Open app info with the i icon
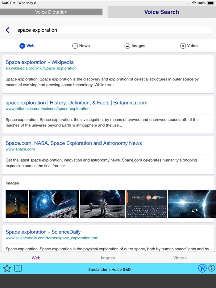 pyautogui.click(x=211, y=268)
